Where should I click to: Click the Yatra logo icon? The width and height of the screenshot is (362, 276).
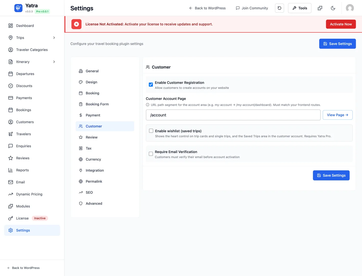click(18, 8)
